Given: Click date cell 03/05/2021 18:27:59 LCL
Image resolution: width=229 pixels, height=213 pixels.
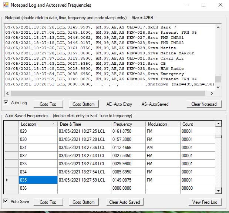Looking at the screenshot, I should (x=84, y=180).
